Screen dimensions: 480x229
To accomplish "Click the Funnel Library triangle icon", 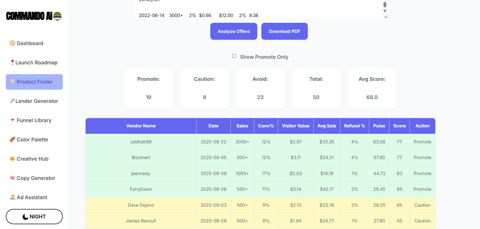I will tap(12, 120).
